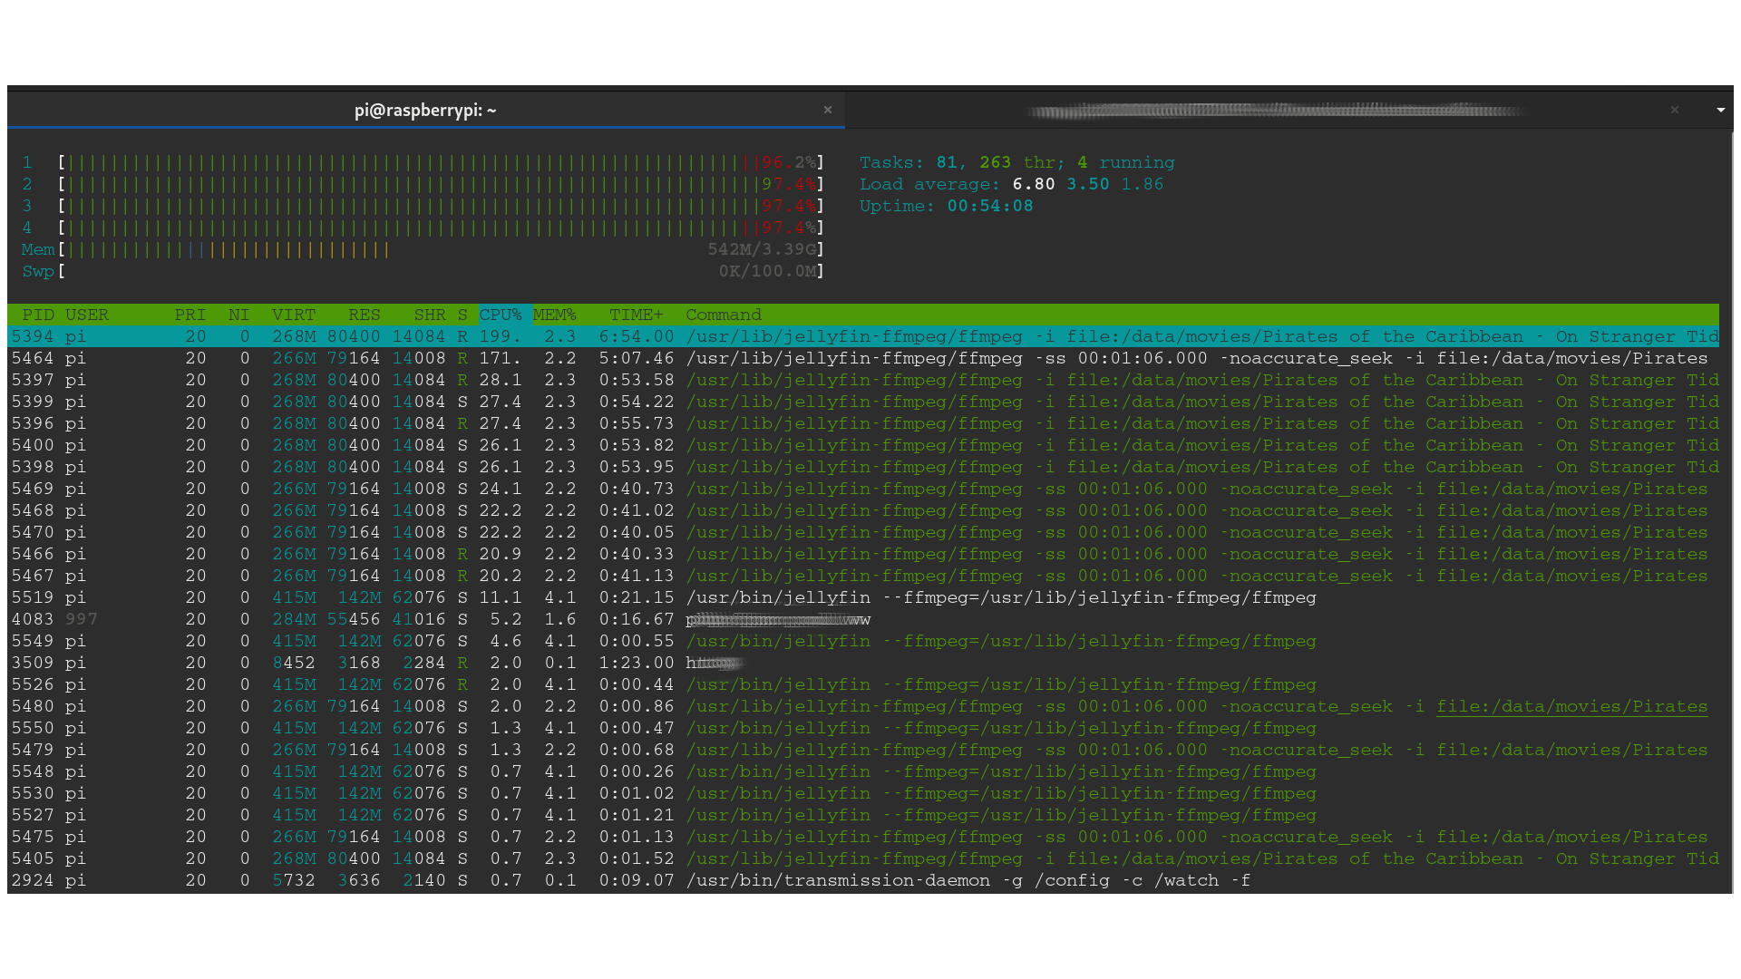Viewport: 1741px width, 979px height.
Task: Sort by the TIME+ column header
Action: tap(636, 315)
